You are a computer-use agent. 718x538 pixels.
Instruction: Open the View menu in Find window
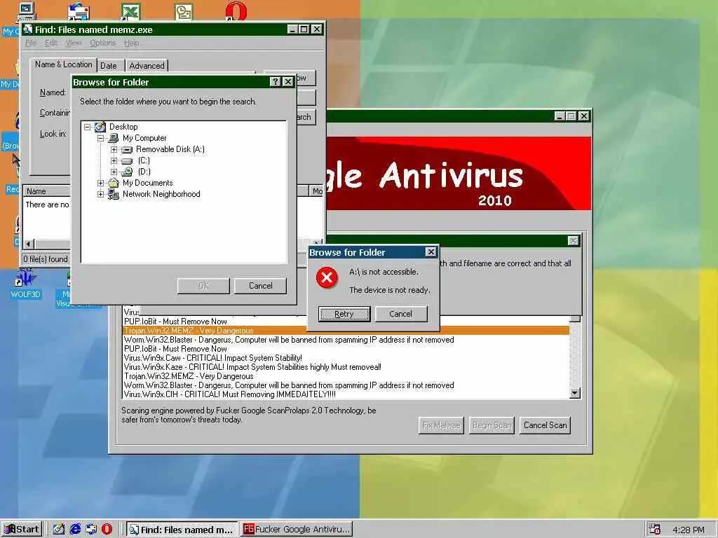pyautogui.click(x=73, y=43)
